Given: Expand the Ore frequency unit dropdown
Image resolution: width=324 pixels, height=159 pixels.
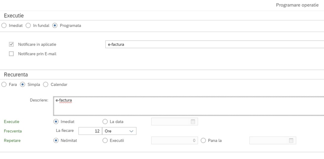Looking at the screenshot, I should click(x=119, y=131).
